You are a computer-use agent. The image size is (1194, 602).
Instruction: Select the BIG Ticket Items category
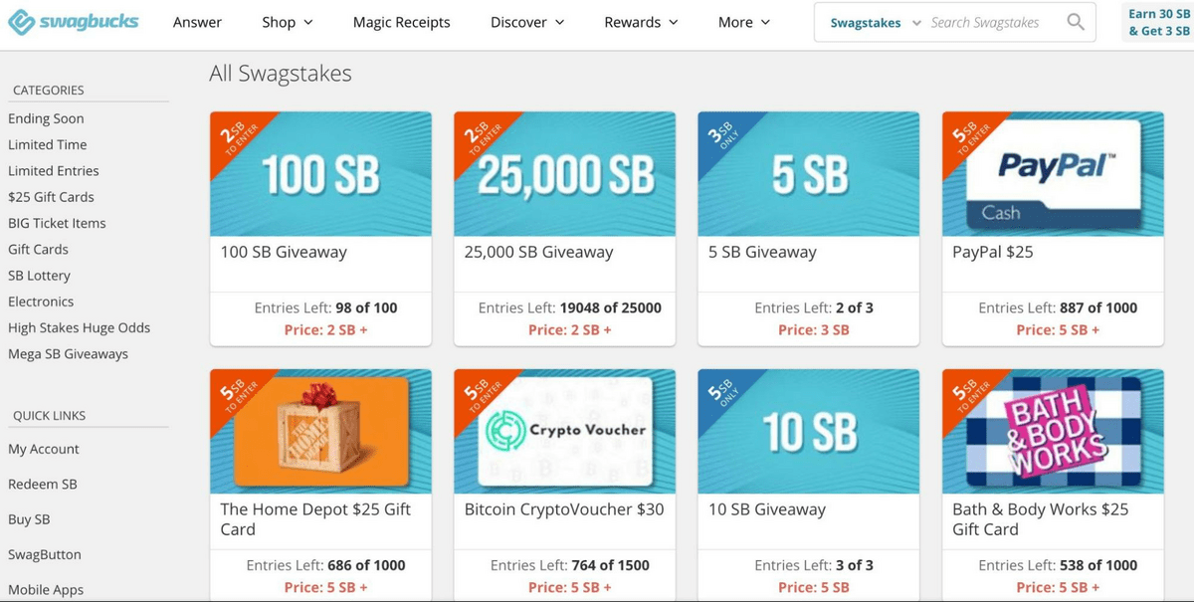click(x=57, y=223)
